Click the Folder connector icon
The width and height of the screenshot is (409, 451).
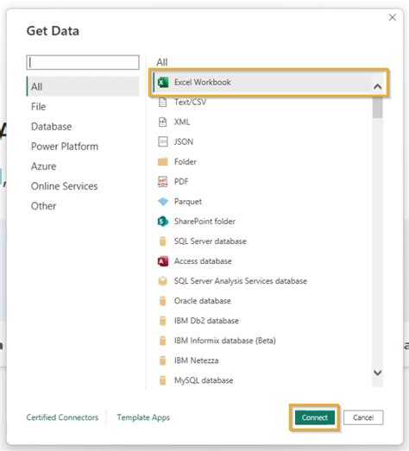click(x=162, y=161)
